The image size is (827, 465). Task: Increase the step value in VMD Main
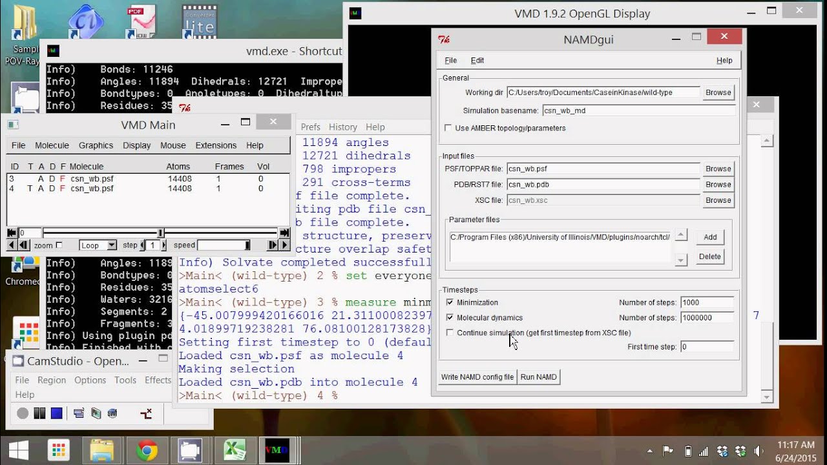(x=164, y=245)
